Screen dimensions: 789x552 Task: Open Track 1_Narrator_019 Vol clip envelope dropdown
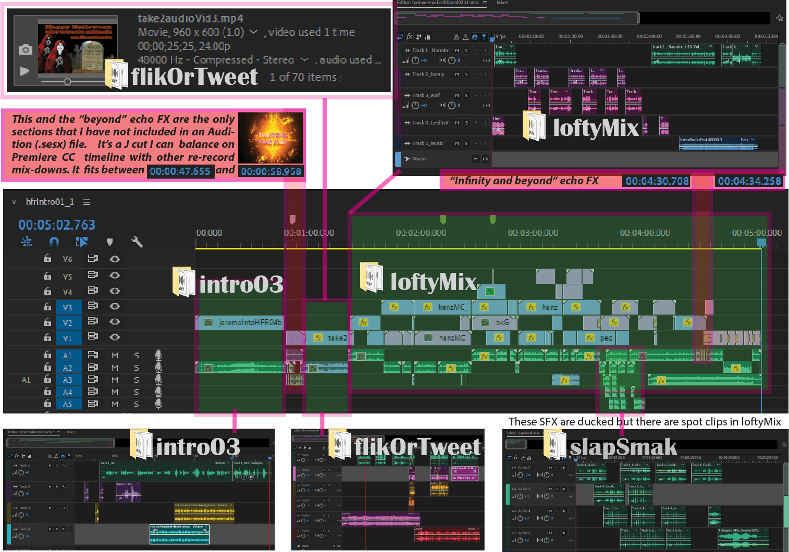pyautogui.click(x=711, y=47)
